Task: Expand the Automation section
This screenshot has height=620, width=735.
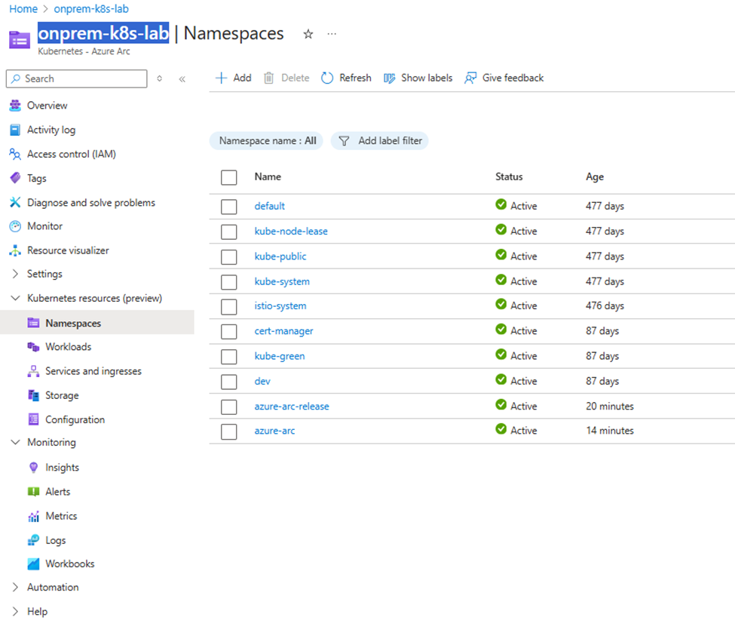Action: [15, 587]
